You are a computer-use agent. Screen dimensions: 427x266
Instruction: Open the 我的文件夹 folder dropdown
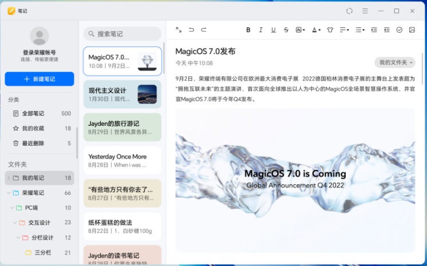tap(395, 62)
